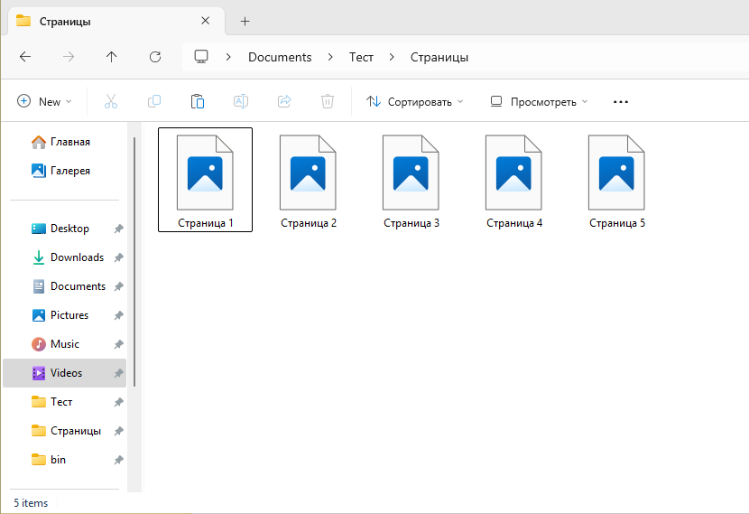Open Галерея in the sidebar
749x514 pixels.
[69, 171]
